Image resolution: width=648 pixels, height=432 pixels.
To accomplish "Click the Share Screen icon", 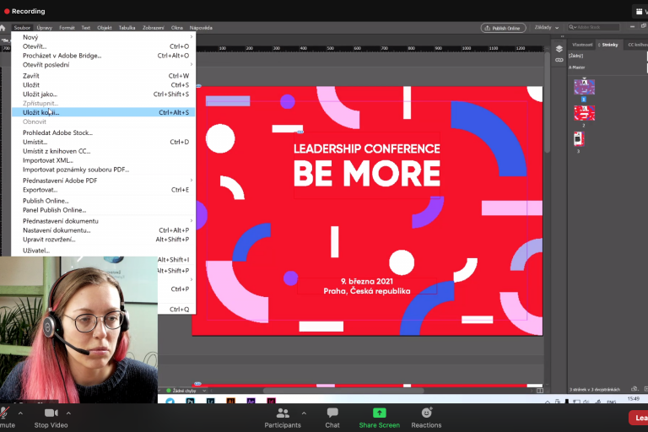I will [x=380, y=417].
